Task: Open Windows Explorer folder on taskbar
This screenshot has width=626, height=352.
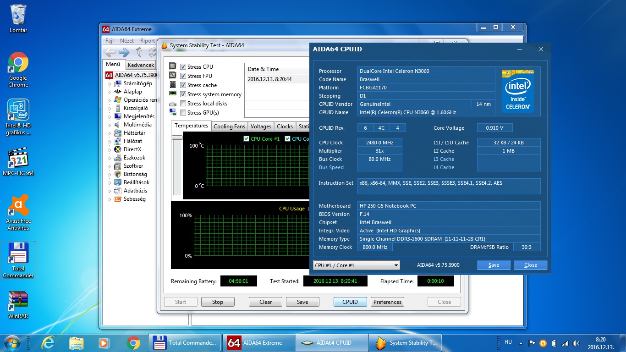Action: click(76, 342)
